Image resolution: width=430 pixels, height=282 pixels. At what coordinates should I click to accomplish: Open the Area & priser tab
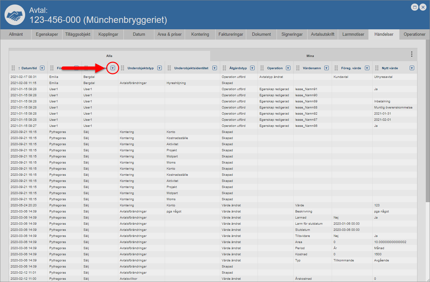[170, 34]
